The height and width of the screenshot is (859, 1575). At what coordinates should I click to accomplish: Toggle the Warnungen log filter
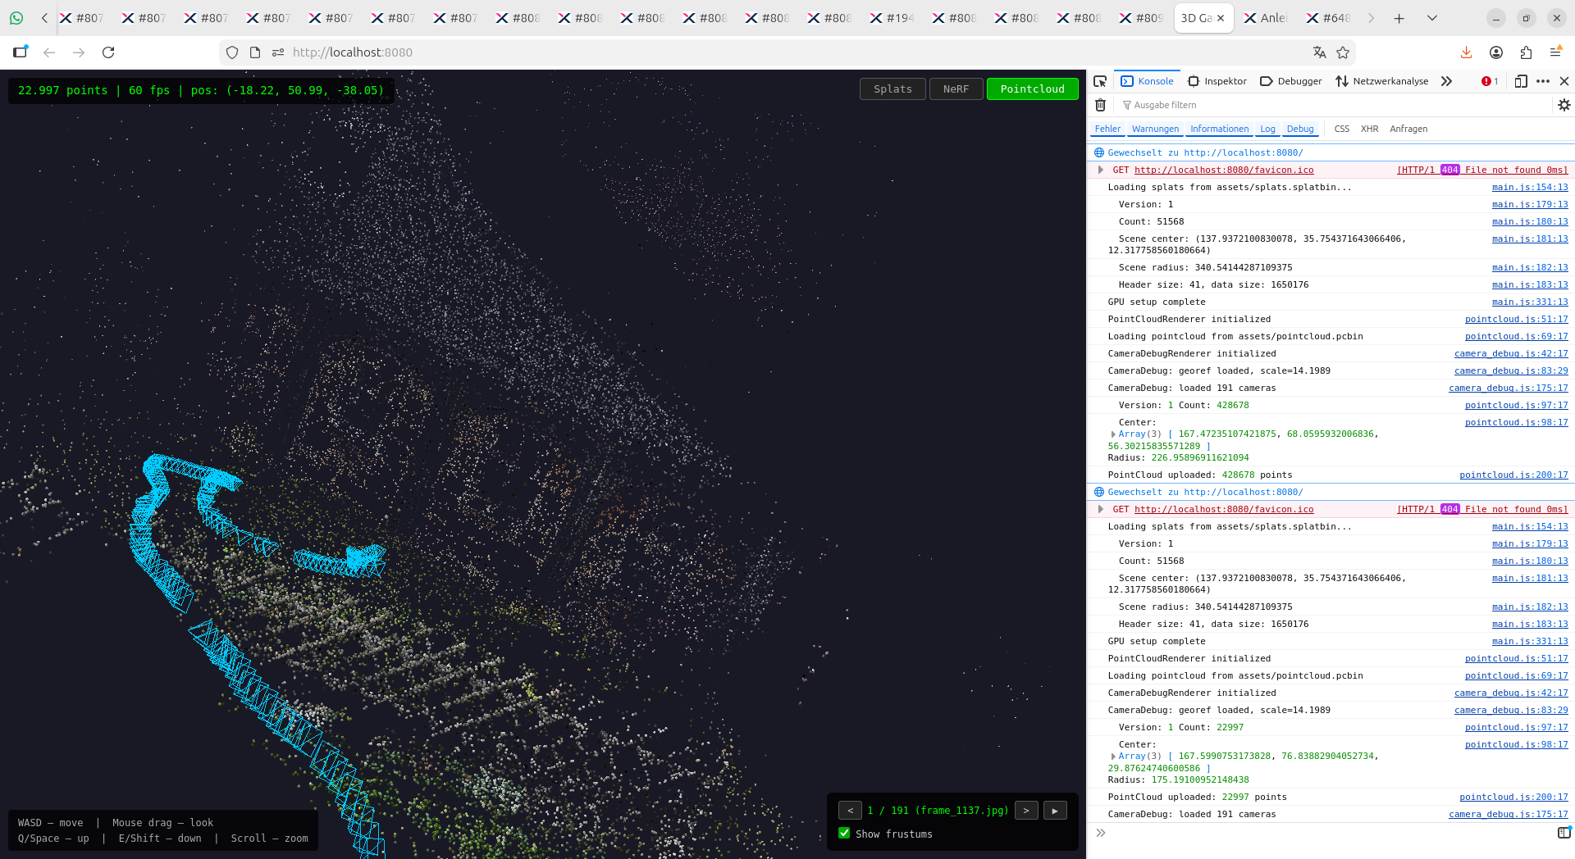[x=1154, y=129]
